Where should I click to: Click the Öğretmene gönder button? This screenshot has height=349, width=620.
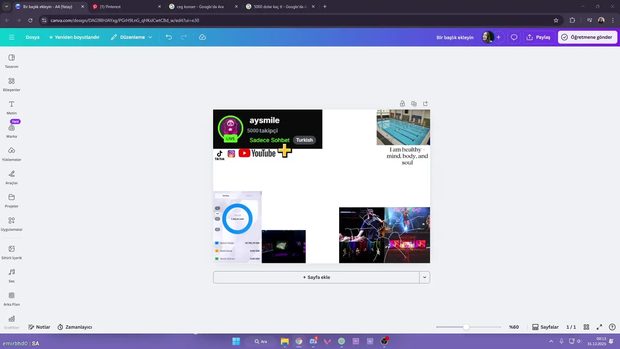[x=587, y=37]
